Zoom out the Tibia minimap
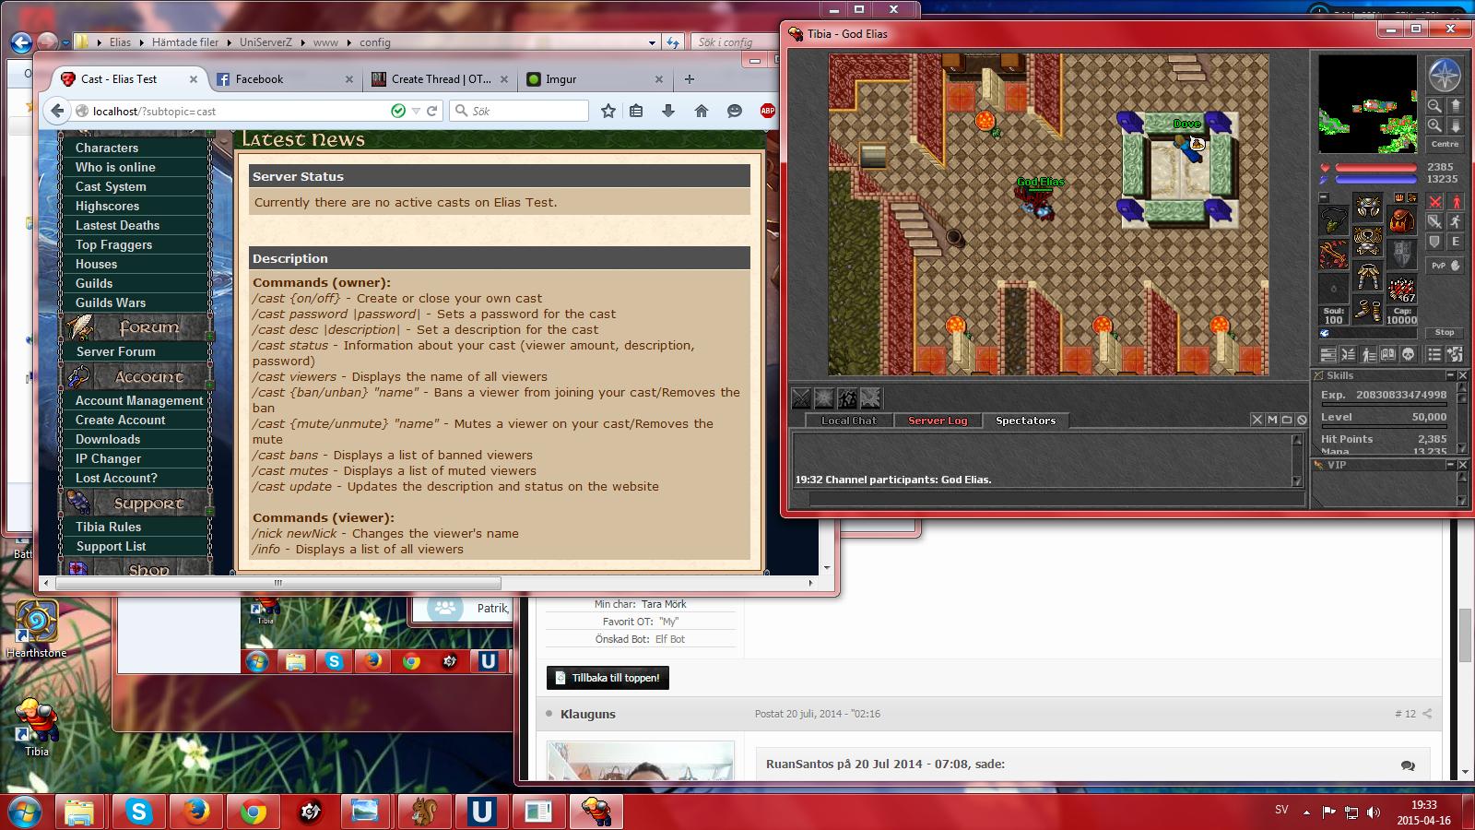The image size is (1475, 830). (x=1434, y=105)
